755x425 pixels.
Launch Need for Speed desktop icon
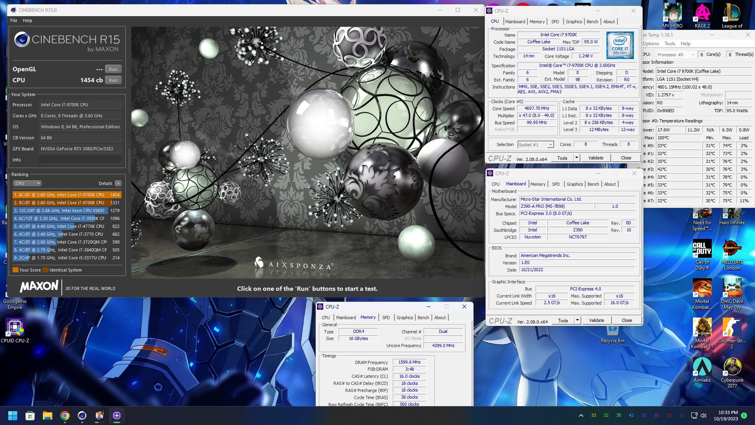702,220
